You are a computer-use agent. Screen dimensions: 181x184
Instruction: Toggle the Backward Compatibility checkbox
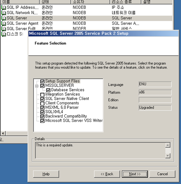pos(42,117)
